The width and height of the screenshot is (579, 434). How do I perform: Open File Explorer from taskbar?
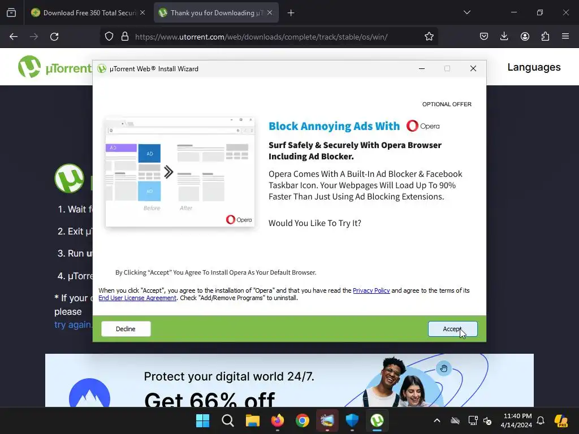pyautogui.click(x=253, y=420)
